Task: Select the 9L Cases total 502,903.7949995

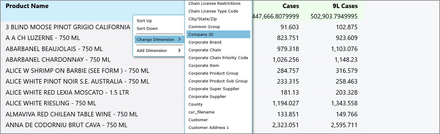Action: click(x=334, y=17)
